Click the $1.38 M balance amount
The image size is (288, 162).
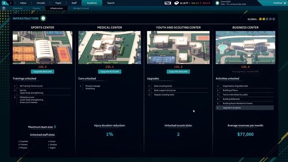184,3
